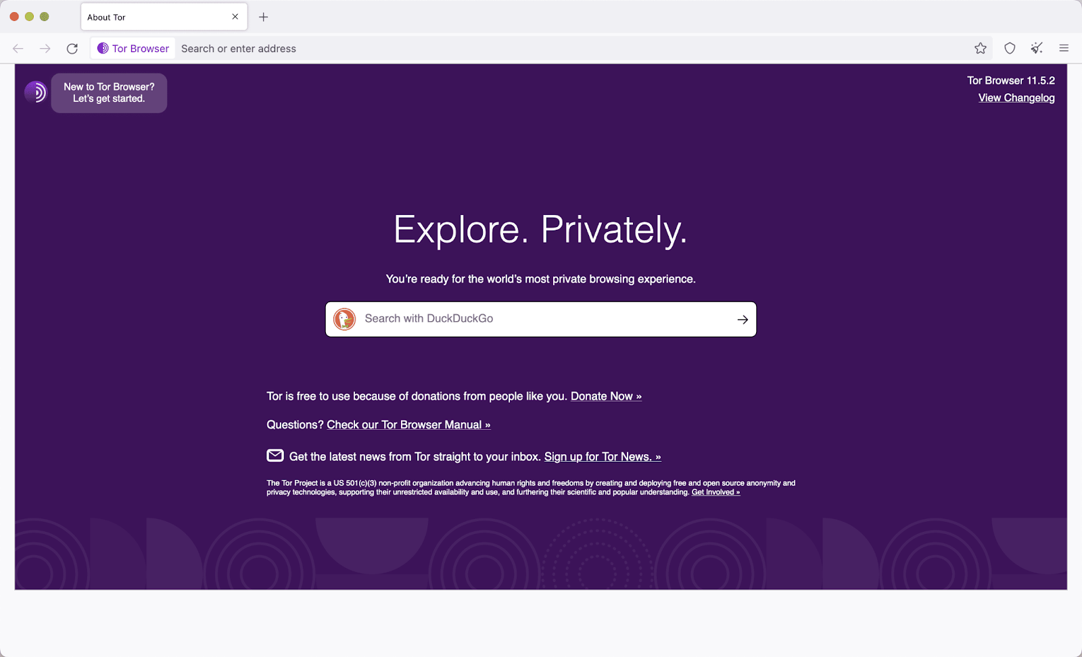Click Sign up for Tor News link

point(603,457)
